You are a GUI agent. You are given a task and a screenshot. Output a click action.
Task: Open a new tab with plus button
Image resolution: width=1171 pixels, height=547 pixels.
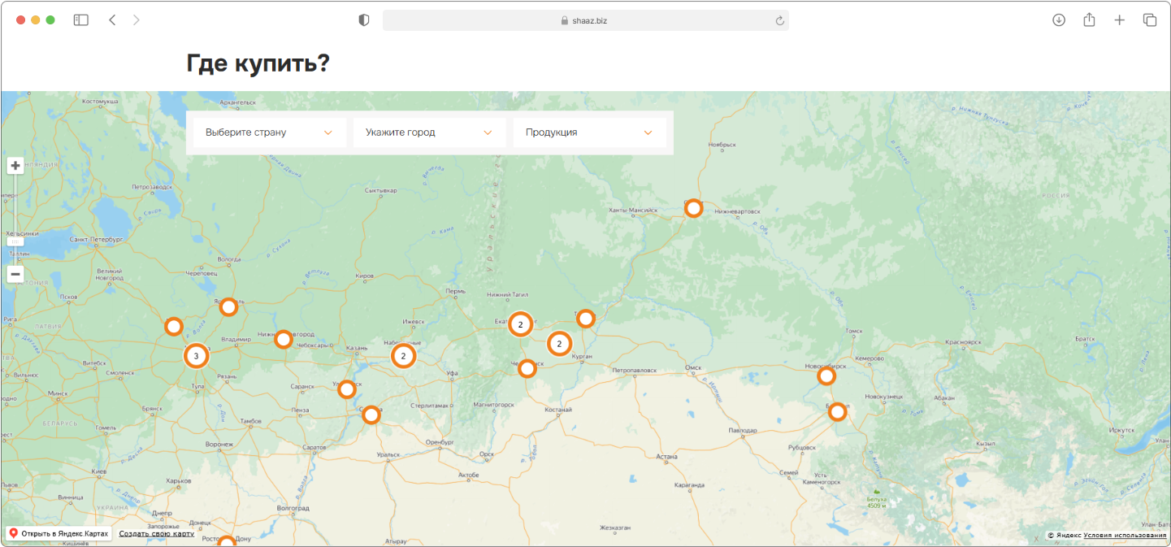coord(1119,20)
